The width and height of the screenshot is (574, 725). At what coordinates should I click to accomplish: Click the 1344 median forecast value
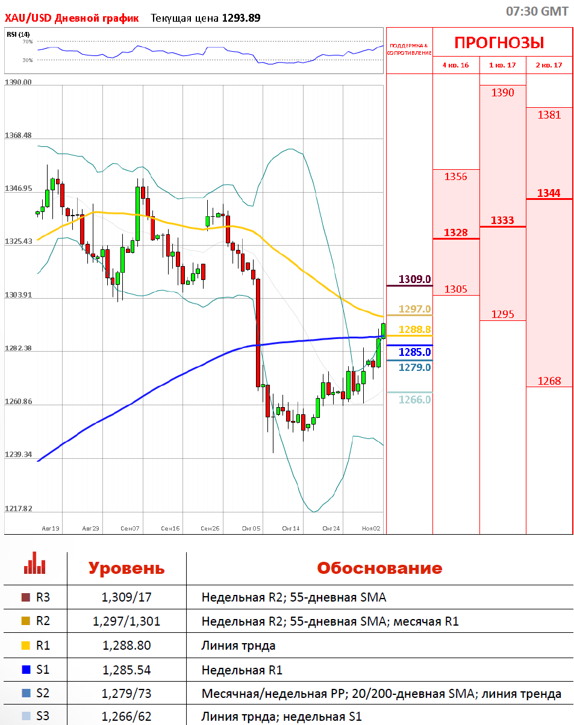click(x=549, y=193)
